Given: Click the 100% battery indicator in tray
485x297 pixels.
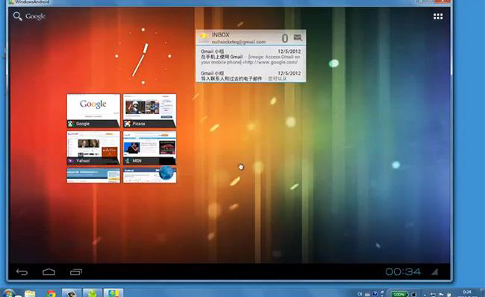Looking at the screenshot, I should pyautogui.click(x=399, y=294).
